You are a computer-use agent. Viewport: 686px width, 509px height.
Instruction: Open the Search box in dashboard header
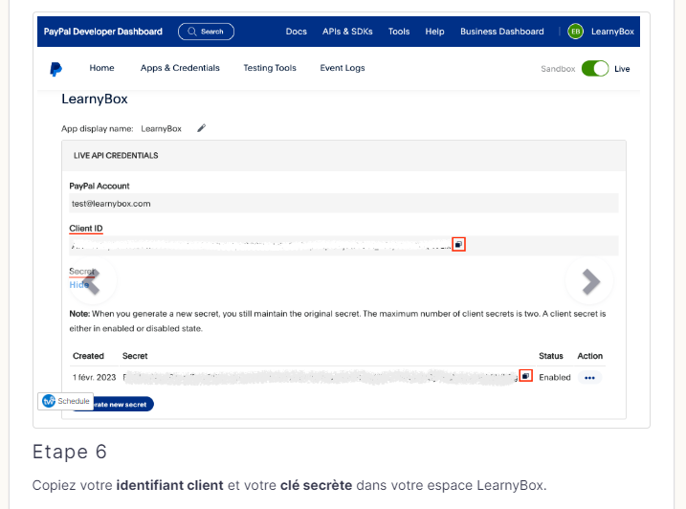pyautogui.click(x=206, y=32)
